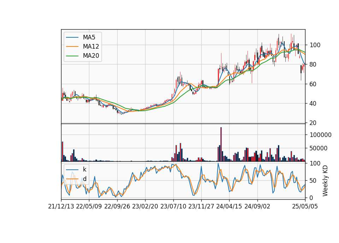This screenshot has height=243, width=339.
Task: Click the 23/11/27 date tick label
Action: (x=201, y=206)
